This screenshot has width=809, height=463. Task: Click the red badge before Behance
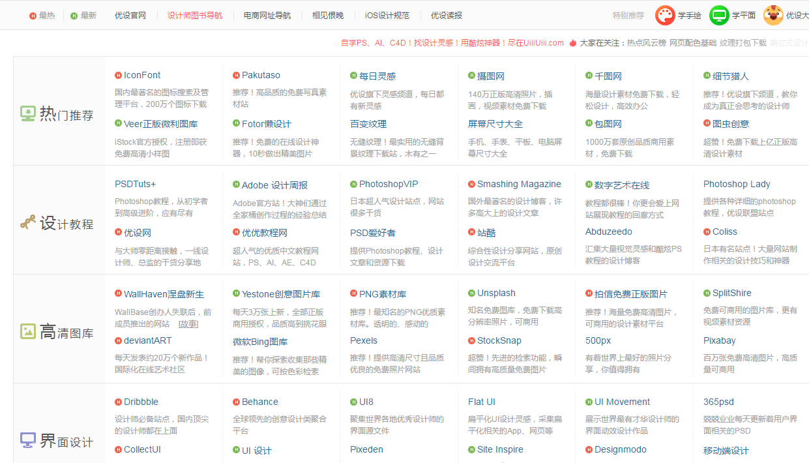click(236, 402)
